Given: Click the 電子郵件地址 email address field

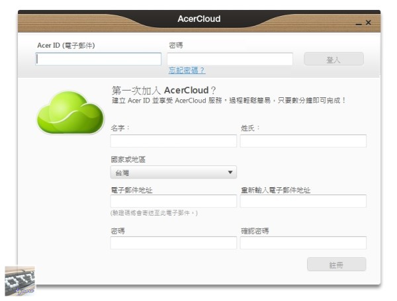Looking at the screenshot, I should tap(173, 201).
